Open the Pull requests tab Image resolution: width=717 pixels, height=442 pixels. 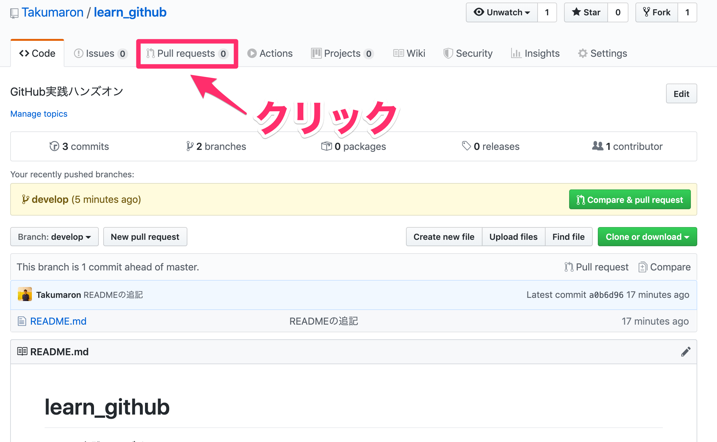click(x=187, y=53)
